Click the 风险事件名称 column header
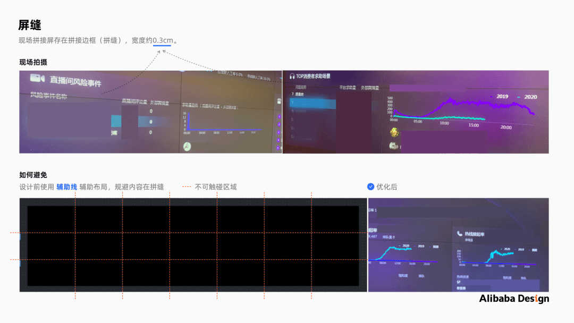This screenshot has height=323, width=574. [49, 96]
